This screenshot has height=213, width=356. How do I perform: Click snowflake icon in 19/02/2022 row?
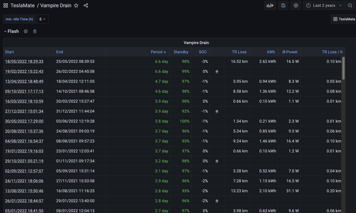coord(217,72)
